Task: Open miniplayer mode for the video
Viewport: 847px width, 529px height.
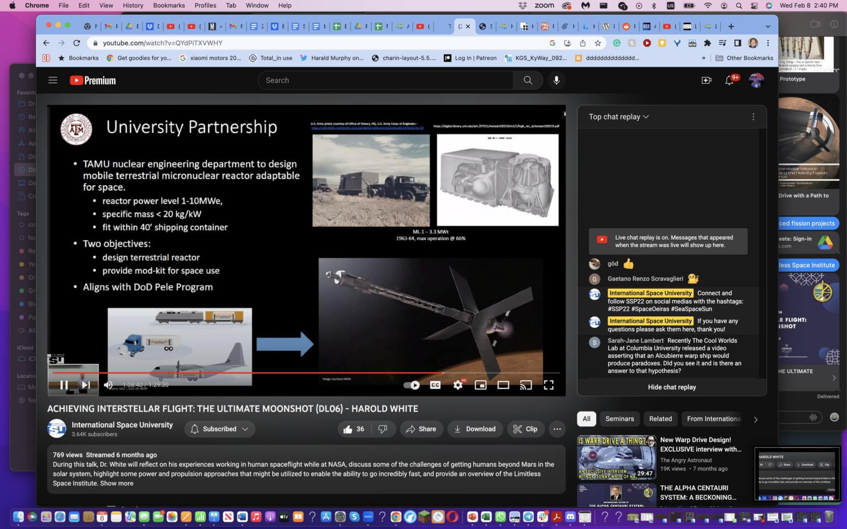Action: 480,385
